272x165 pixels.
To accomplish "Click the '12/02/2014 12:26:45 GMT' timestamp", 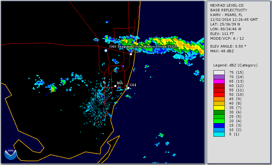I will point(234,20).
